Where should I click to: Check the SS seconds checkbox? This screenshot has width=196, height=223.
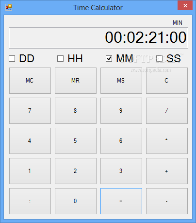pos(159,59)
